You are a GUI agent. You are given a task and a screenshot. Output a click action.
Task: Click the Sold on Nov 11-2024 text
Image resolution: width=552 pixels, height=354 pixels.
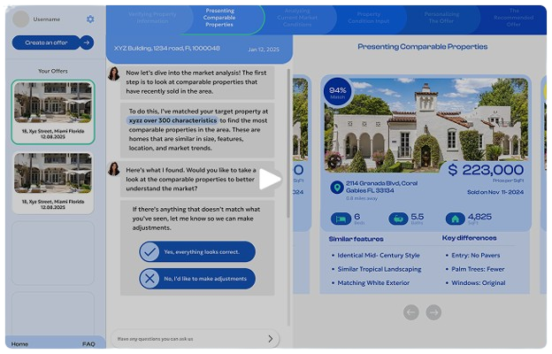tap(495, 192)
